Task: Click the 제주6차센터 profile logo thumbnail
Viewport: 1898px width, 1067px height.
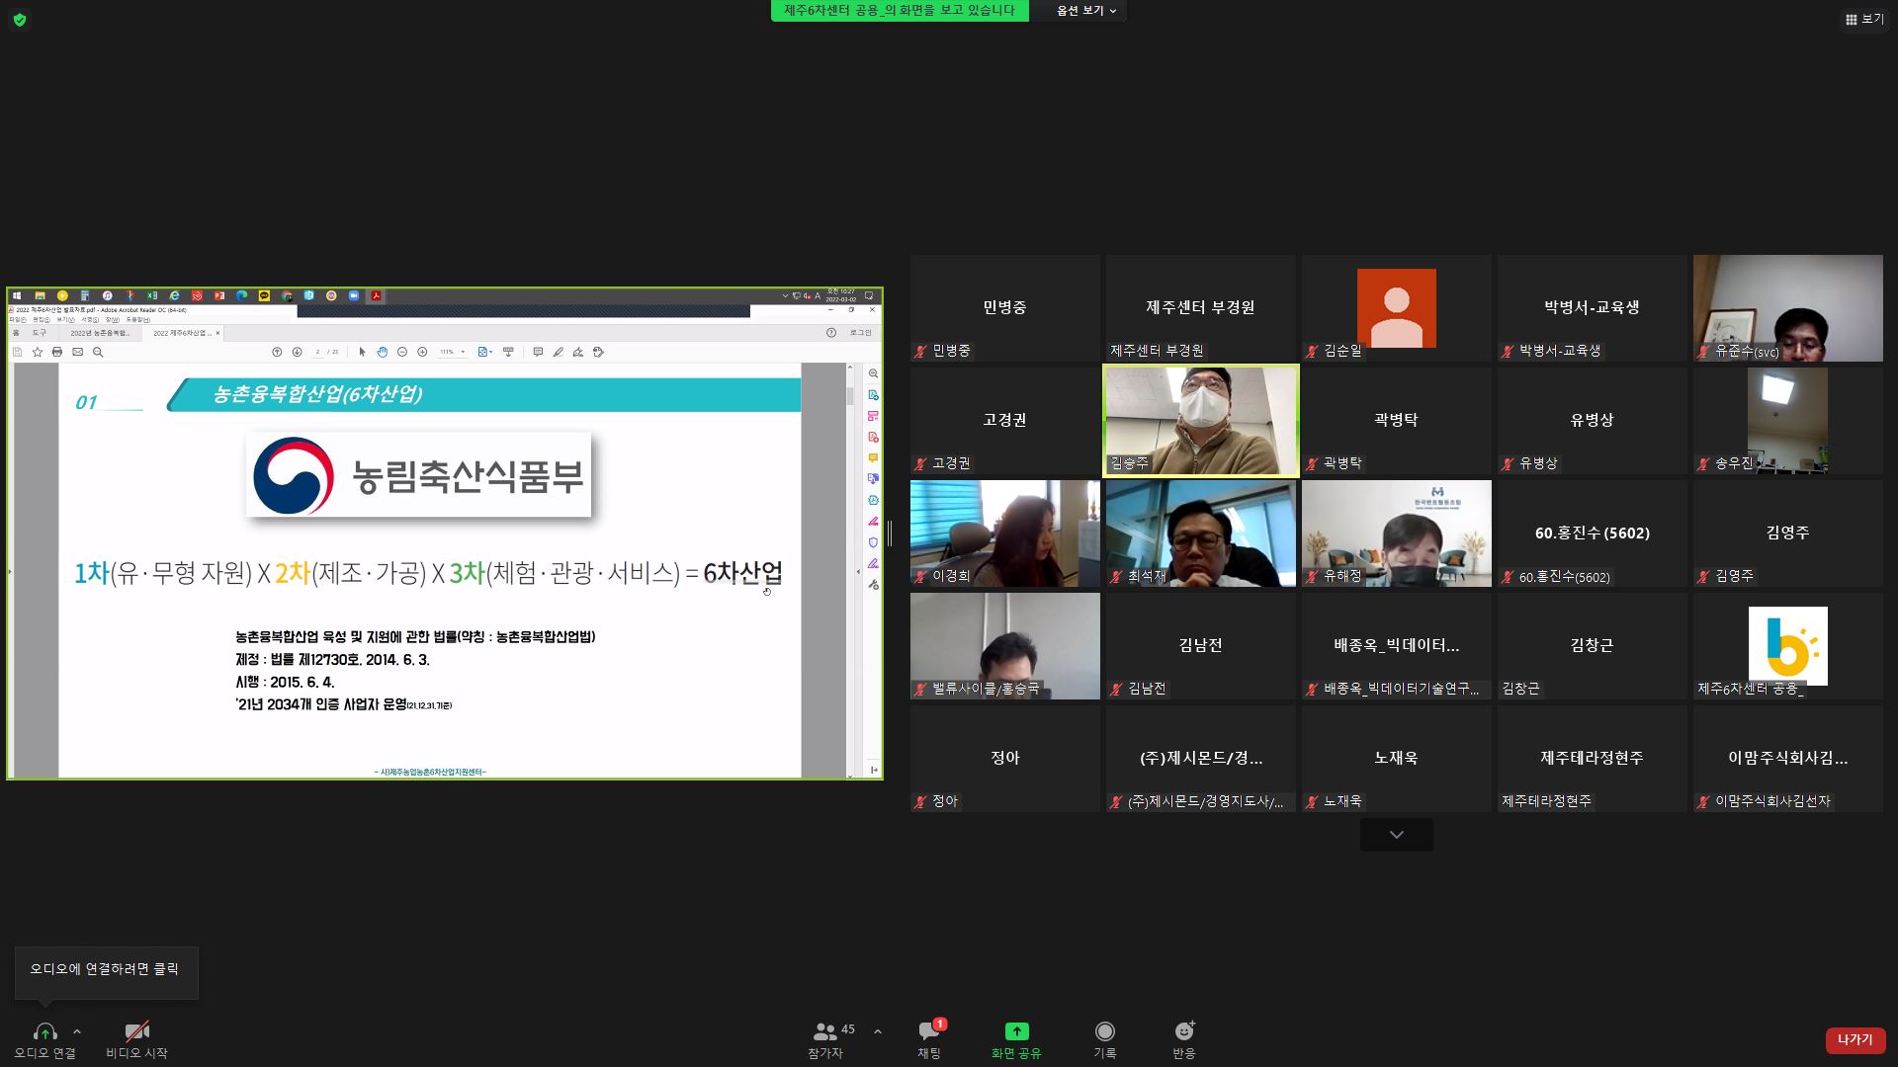Action: (1787, 645)
